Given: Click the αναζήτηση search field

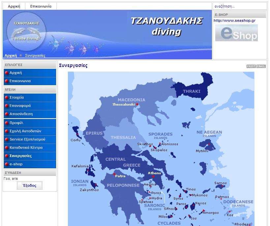Looking at the screenshot, I should 239,6.
